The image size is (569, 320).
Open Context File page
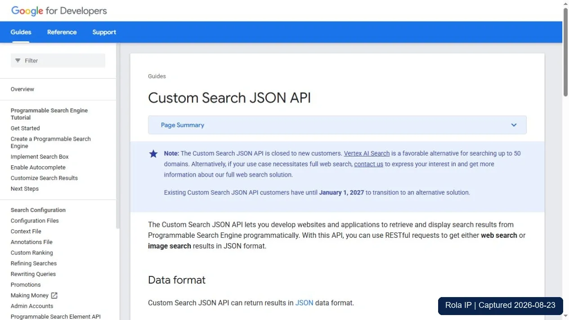(x=26, y=231)
